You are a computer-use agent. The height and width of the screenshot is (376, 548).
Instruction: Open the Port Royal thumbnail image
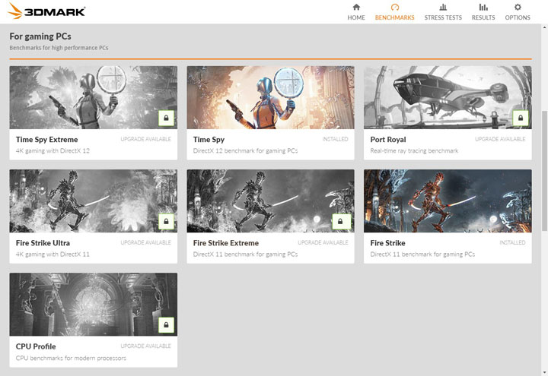point(448,97)
